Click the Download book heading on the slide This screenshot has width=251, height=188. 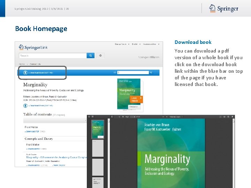tap(193, 42)
